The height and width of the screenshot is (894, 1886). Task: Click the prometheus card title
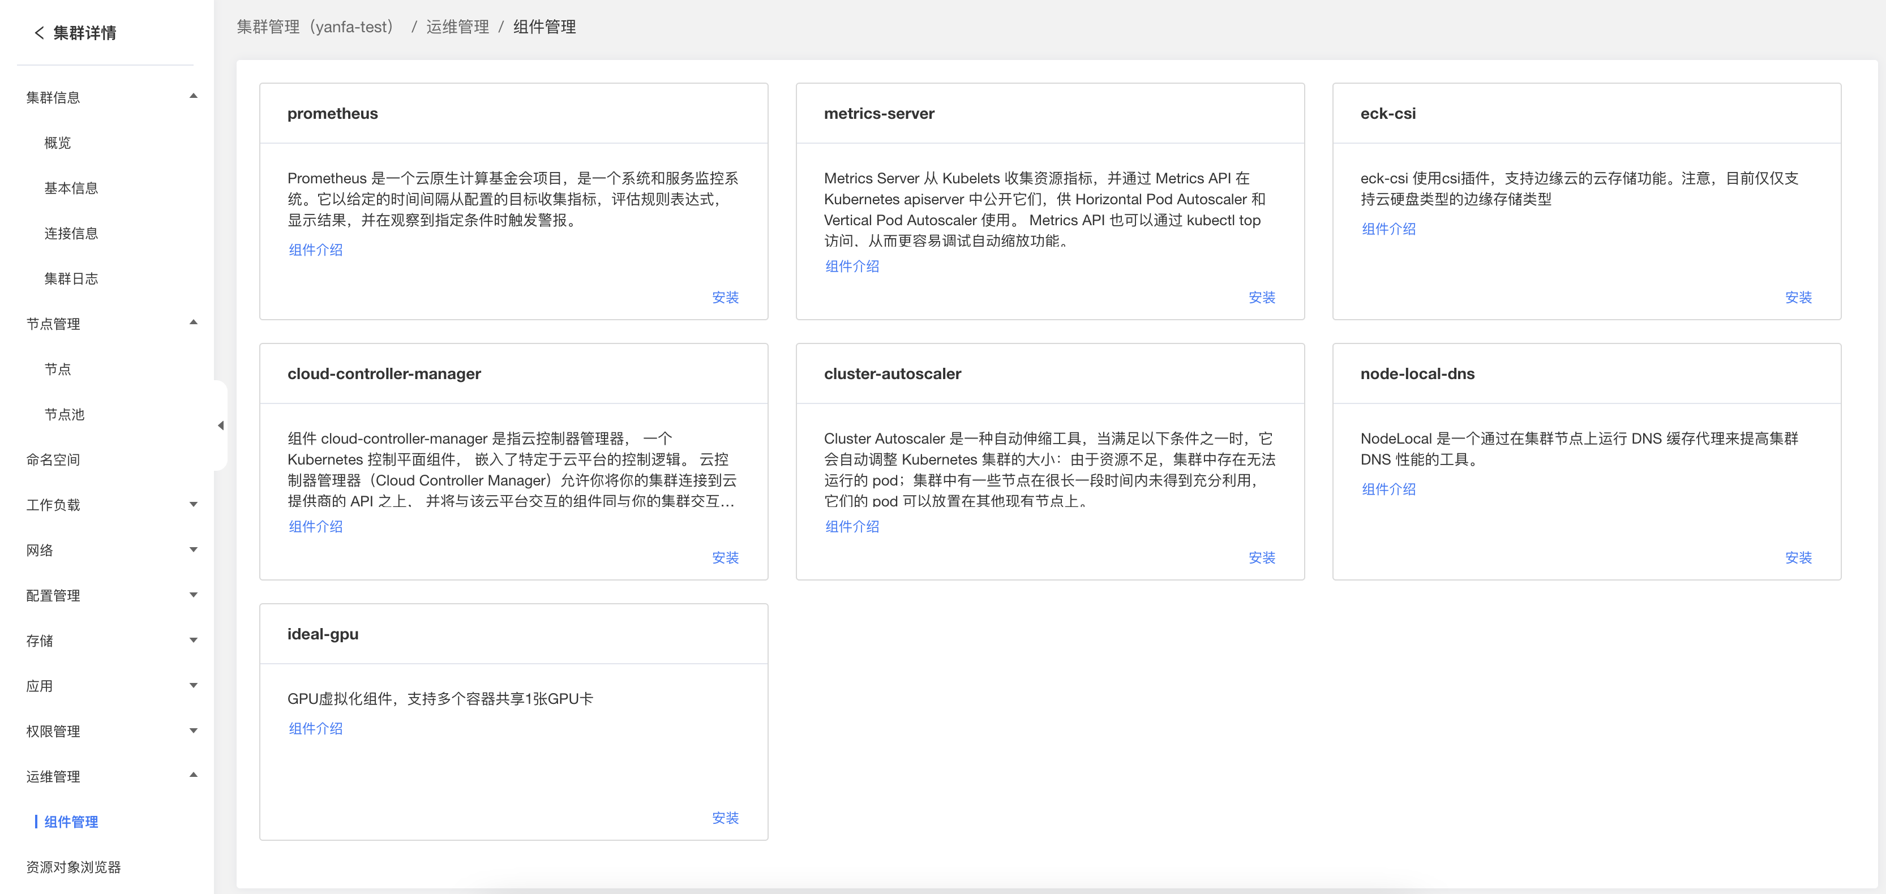332,113
